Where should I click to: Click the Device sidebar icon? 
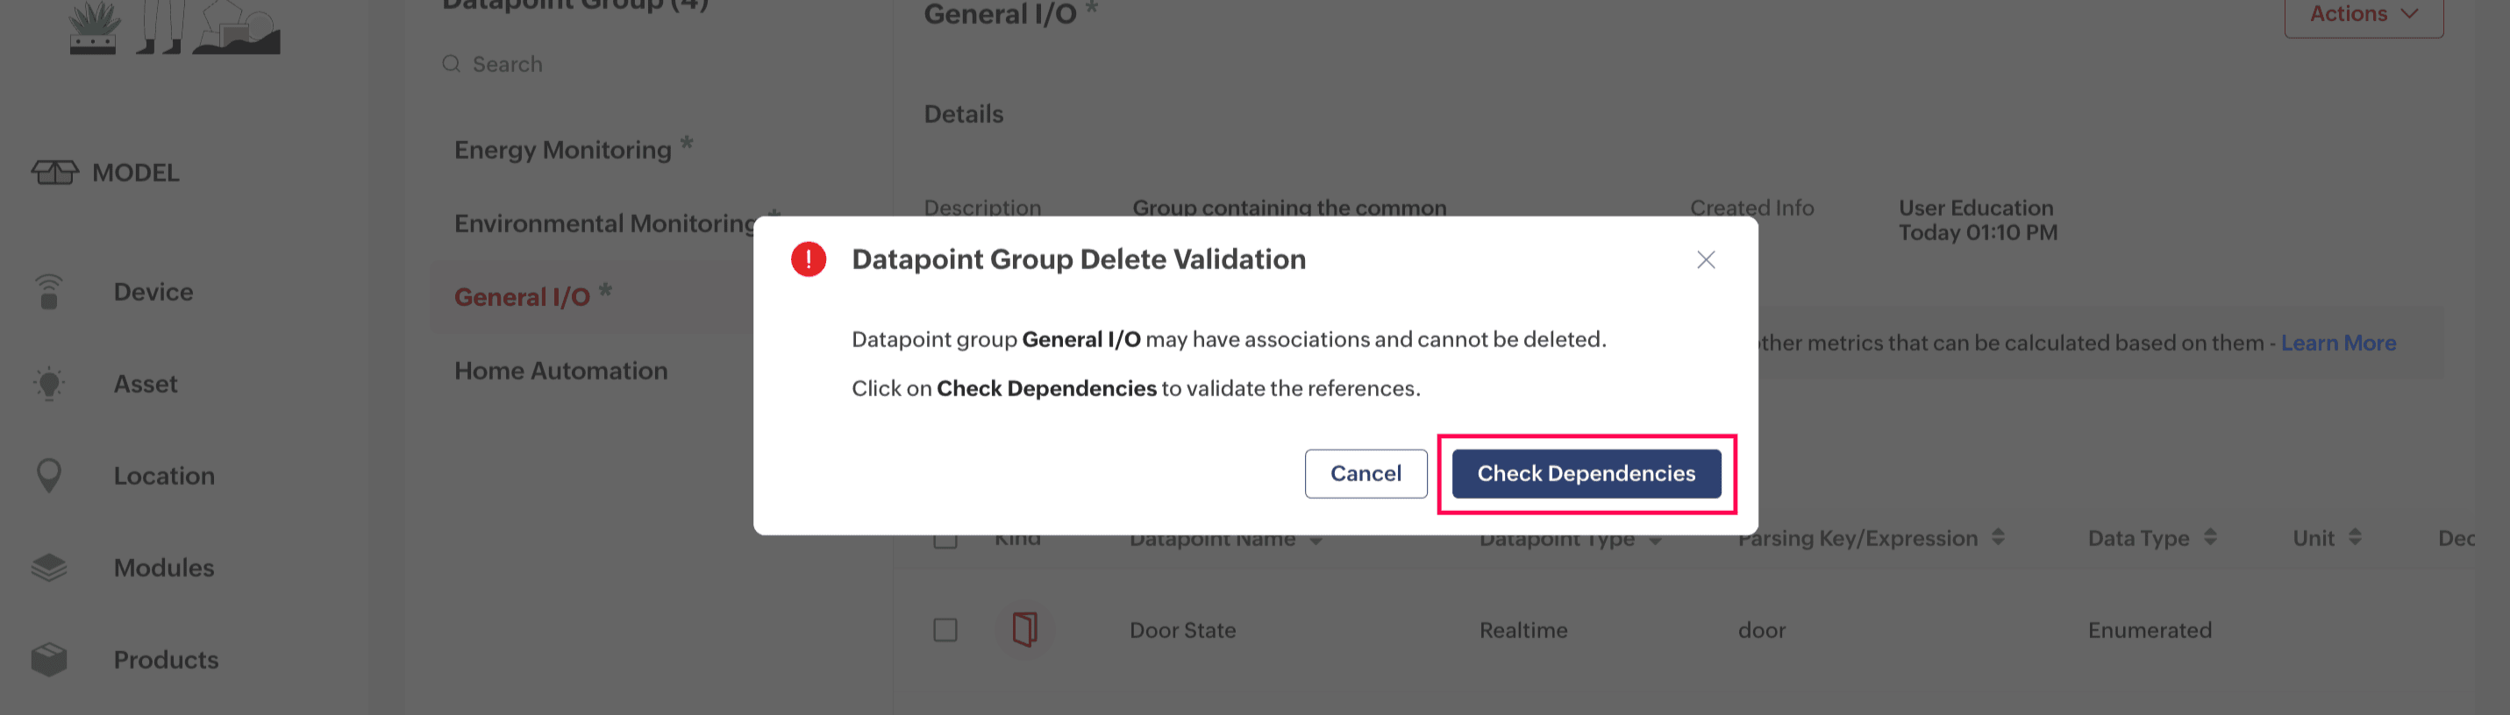point(49,291)
